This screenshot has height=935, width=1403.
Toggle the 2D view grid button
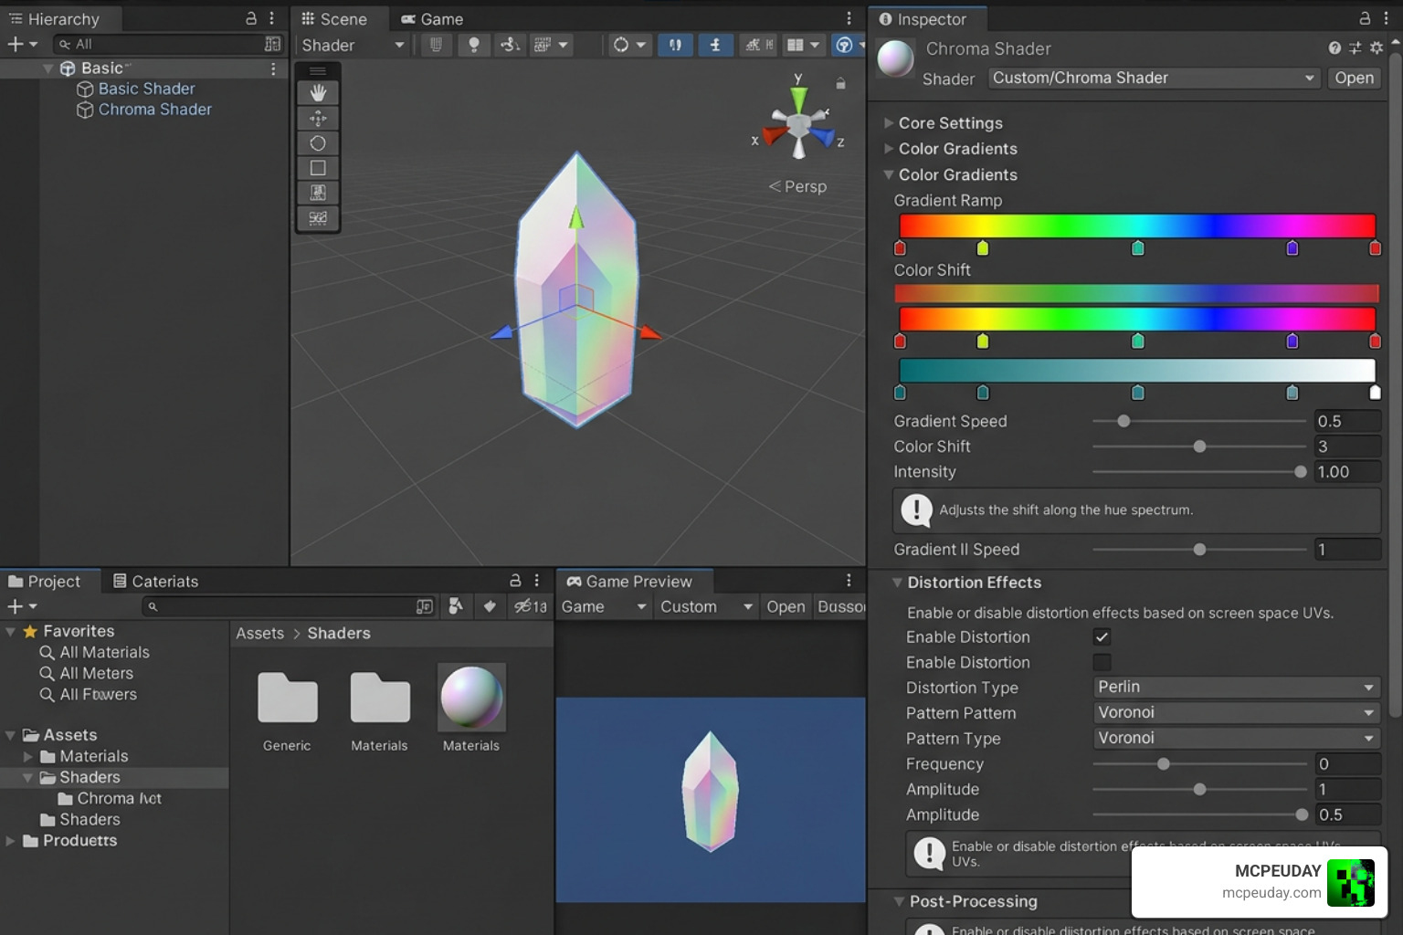click(x=437, y=45)
